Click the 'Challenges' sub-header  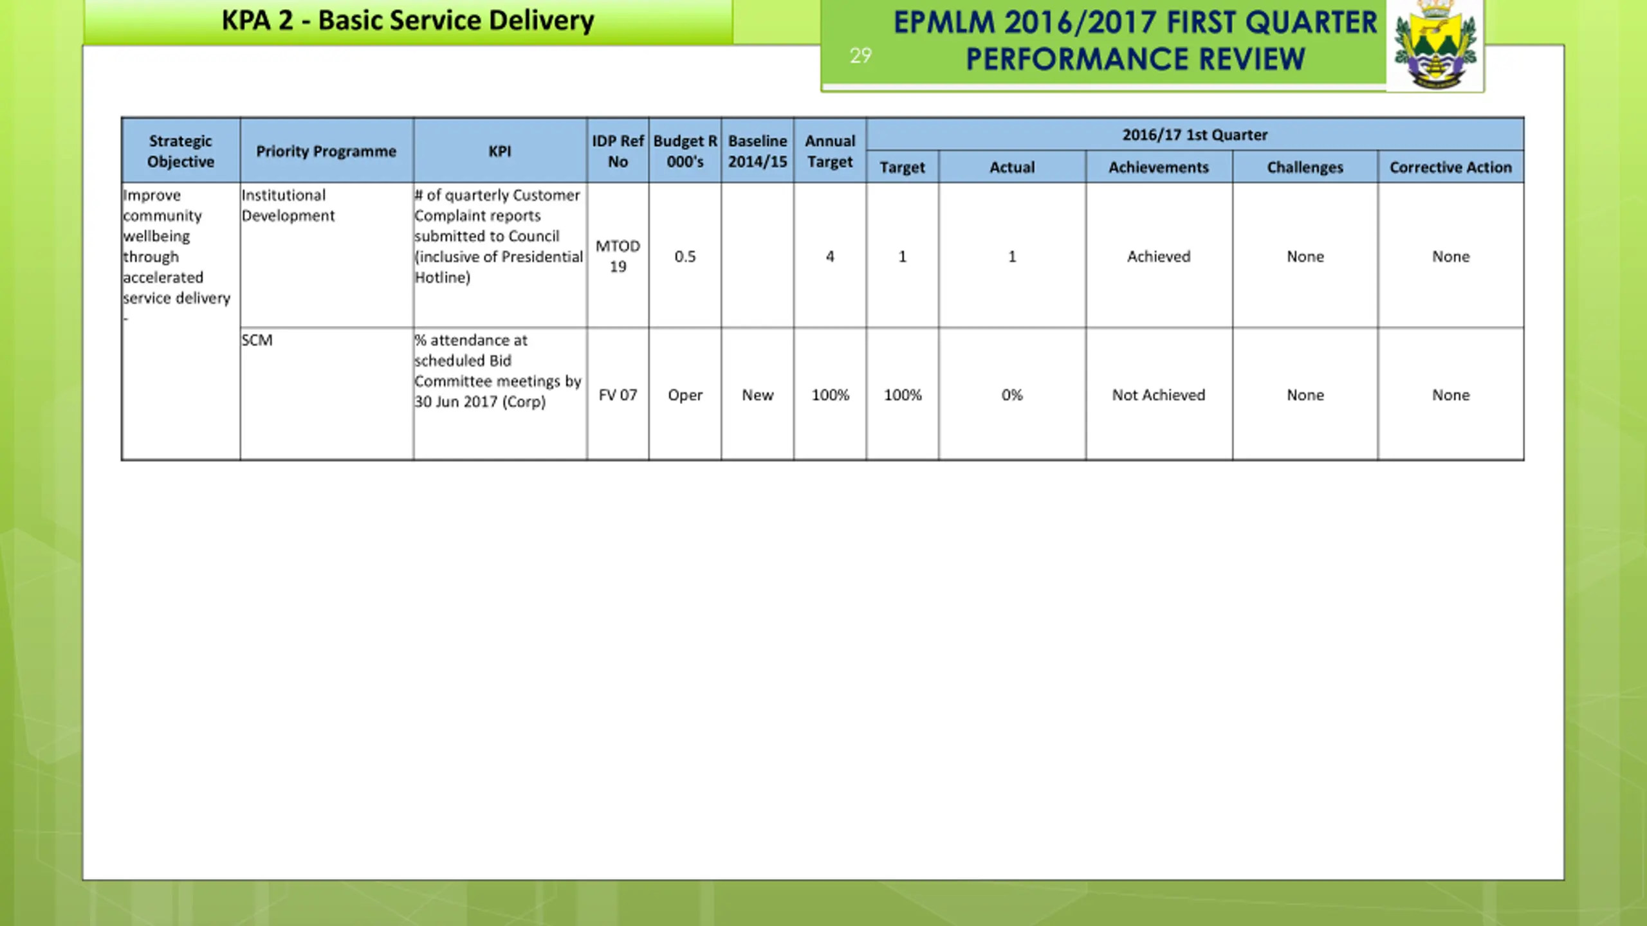pyautogui.click(x=1305, y=167)
